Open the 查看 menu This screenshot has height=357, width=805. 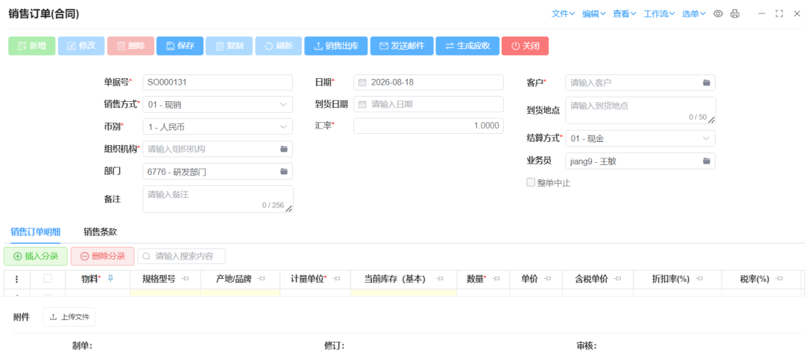[625, 14]
